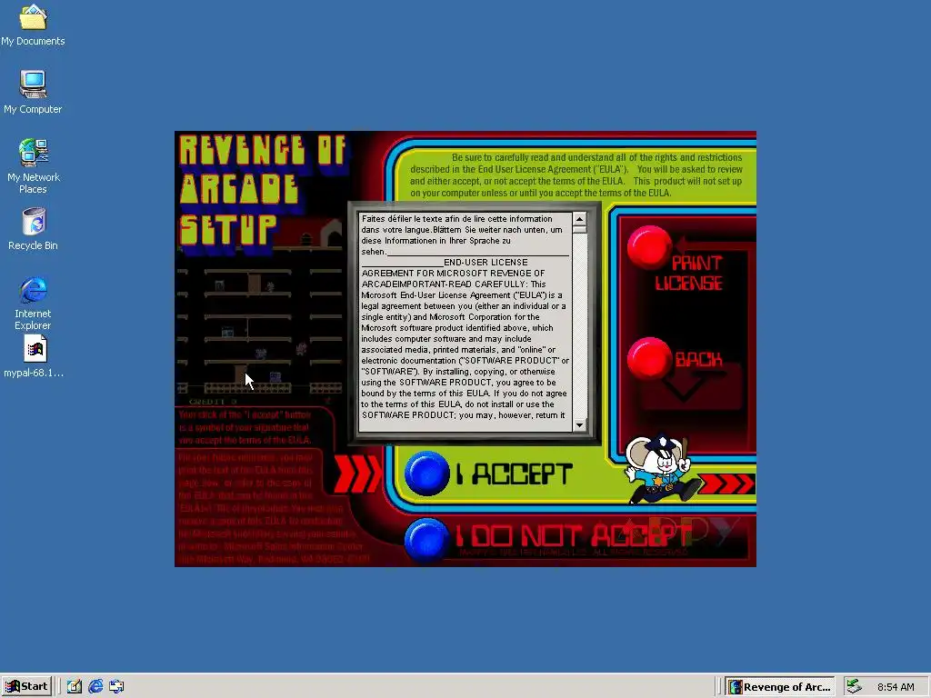Click the Revenge of Arc... taskbar button
This screenshot has height=698, width=931.
coord(779,687)
